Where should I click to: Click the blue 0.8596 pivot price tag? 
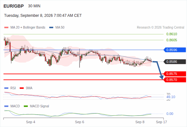tap(175, 50)
